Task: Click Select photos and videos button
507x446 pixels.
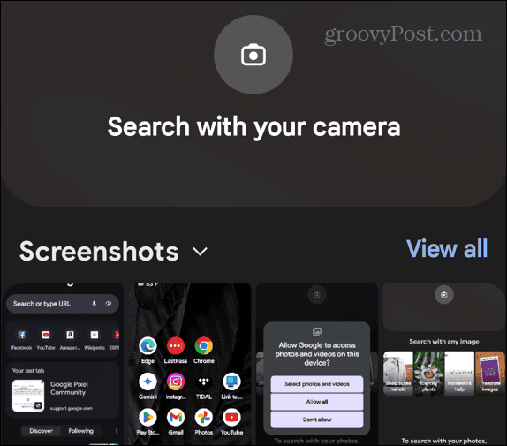Action: (317, 384)
